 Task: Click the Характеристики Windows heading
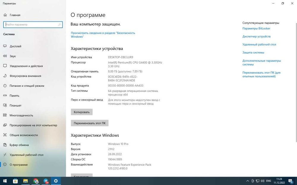tap(95, 135)
